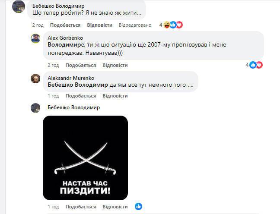View reaction icons on the top comment
Screen dimensions: 280x214
(x=173, y=25)
